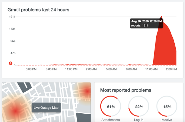185x122 pixels.
Task: Click the red filled outage spike area
Action: [165, 47]
